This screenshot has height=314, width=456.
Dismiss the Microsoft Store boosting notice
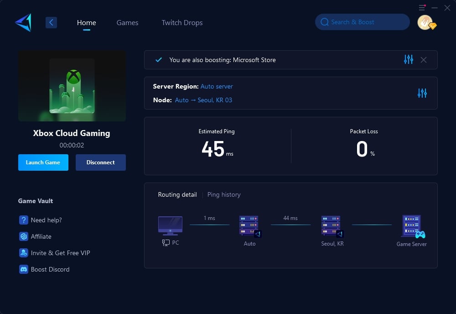[x=424, y=60]
